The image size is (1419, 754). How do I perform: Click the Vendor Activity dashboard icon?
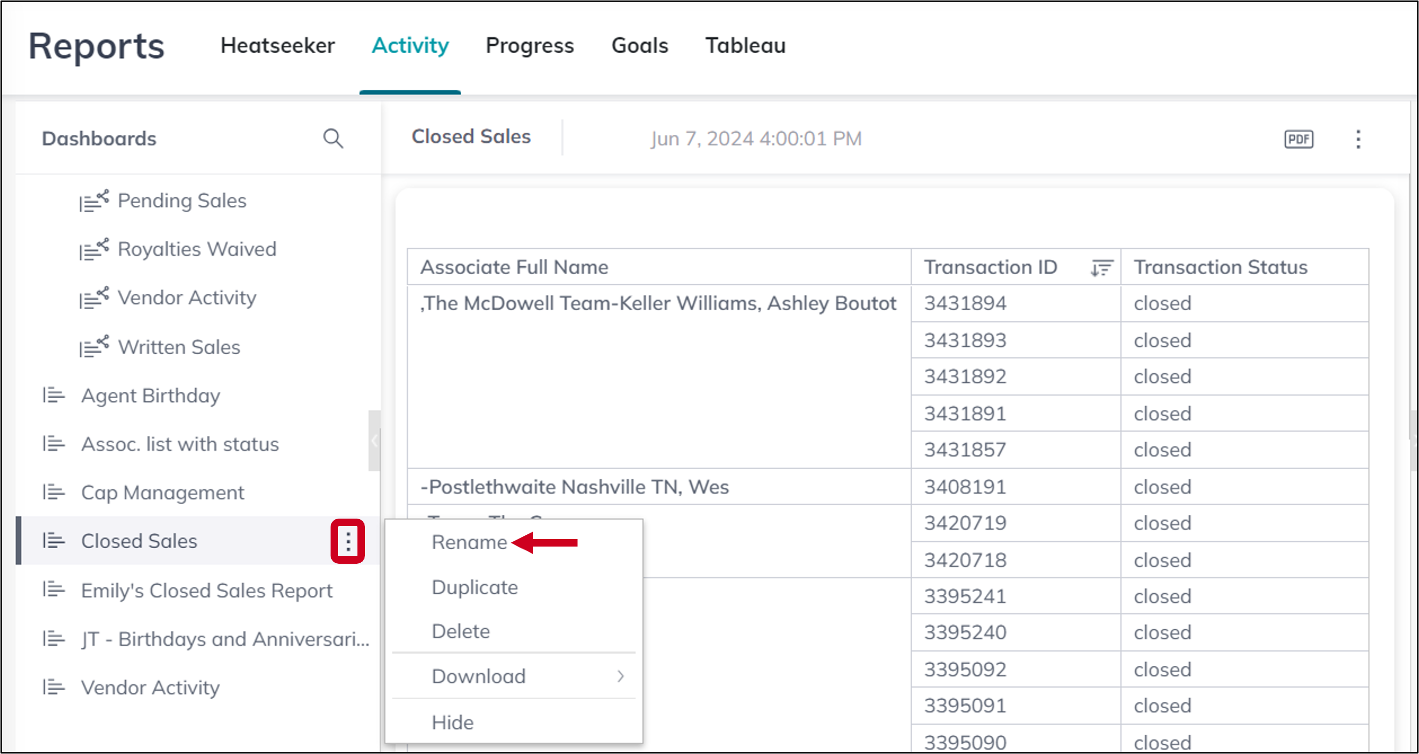53,687
